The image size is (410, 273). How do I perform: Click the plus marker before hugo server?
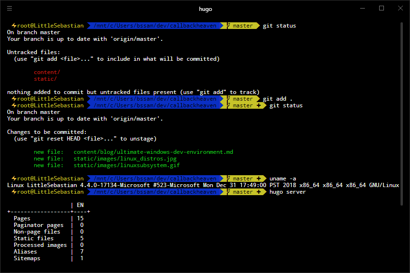259,192
